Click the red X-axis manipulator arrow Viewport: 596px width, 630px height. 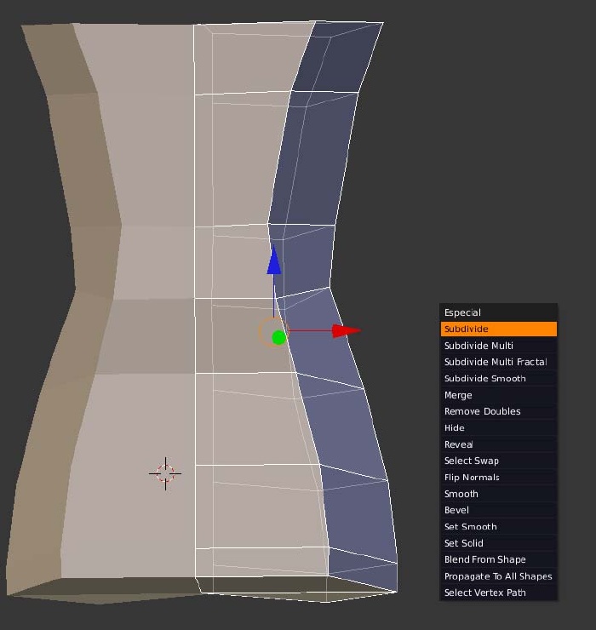click(346, 330)
